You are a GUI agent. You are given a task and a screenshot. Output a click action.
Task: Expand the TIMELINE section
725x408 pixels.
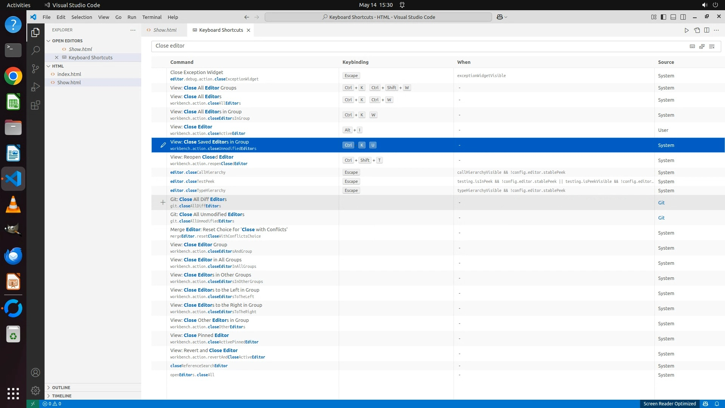[x=62, y=396]
